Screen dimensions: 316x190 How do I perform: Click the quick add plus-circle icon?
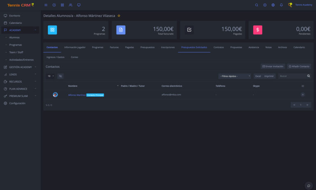point(265,5)
